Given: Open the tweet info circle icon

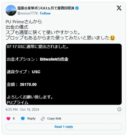Looking at the screenshot, I should [119, 109].
